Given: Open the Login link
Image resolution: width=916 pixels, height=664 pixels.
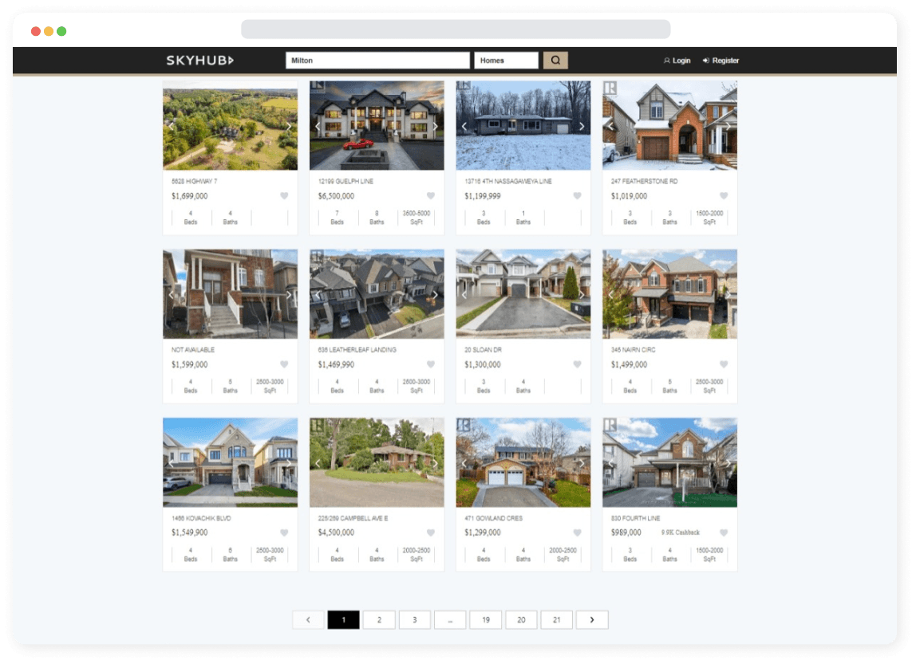Looking at the screenshot, I should tap(677, 61).
